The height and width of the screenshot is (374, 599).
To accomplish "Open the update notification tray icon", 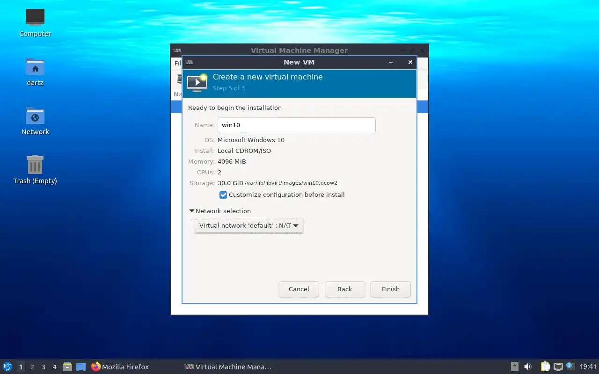I will tap(570, 367).
